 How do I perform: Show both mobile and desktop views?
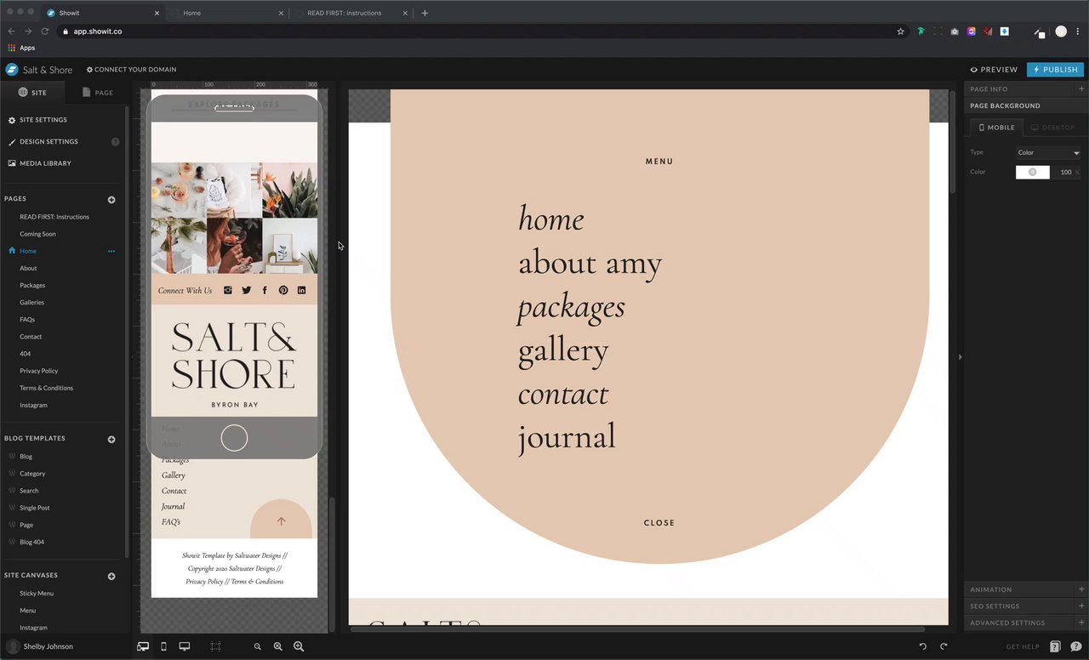[143, 647]
